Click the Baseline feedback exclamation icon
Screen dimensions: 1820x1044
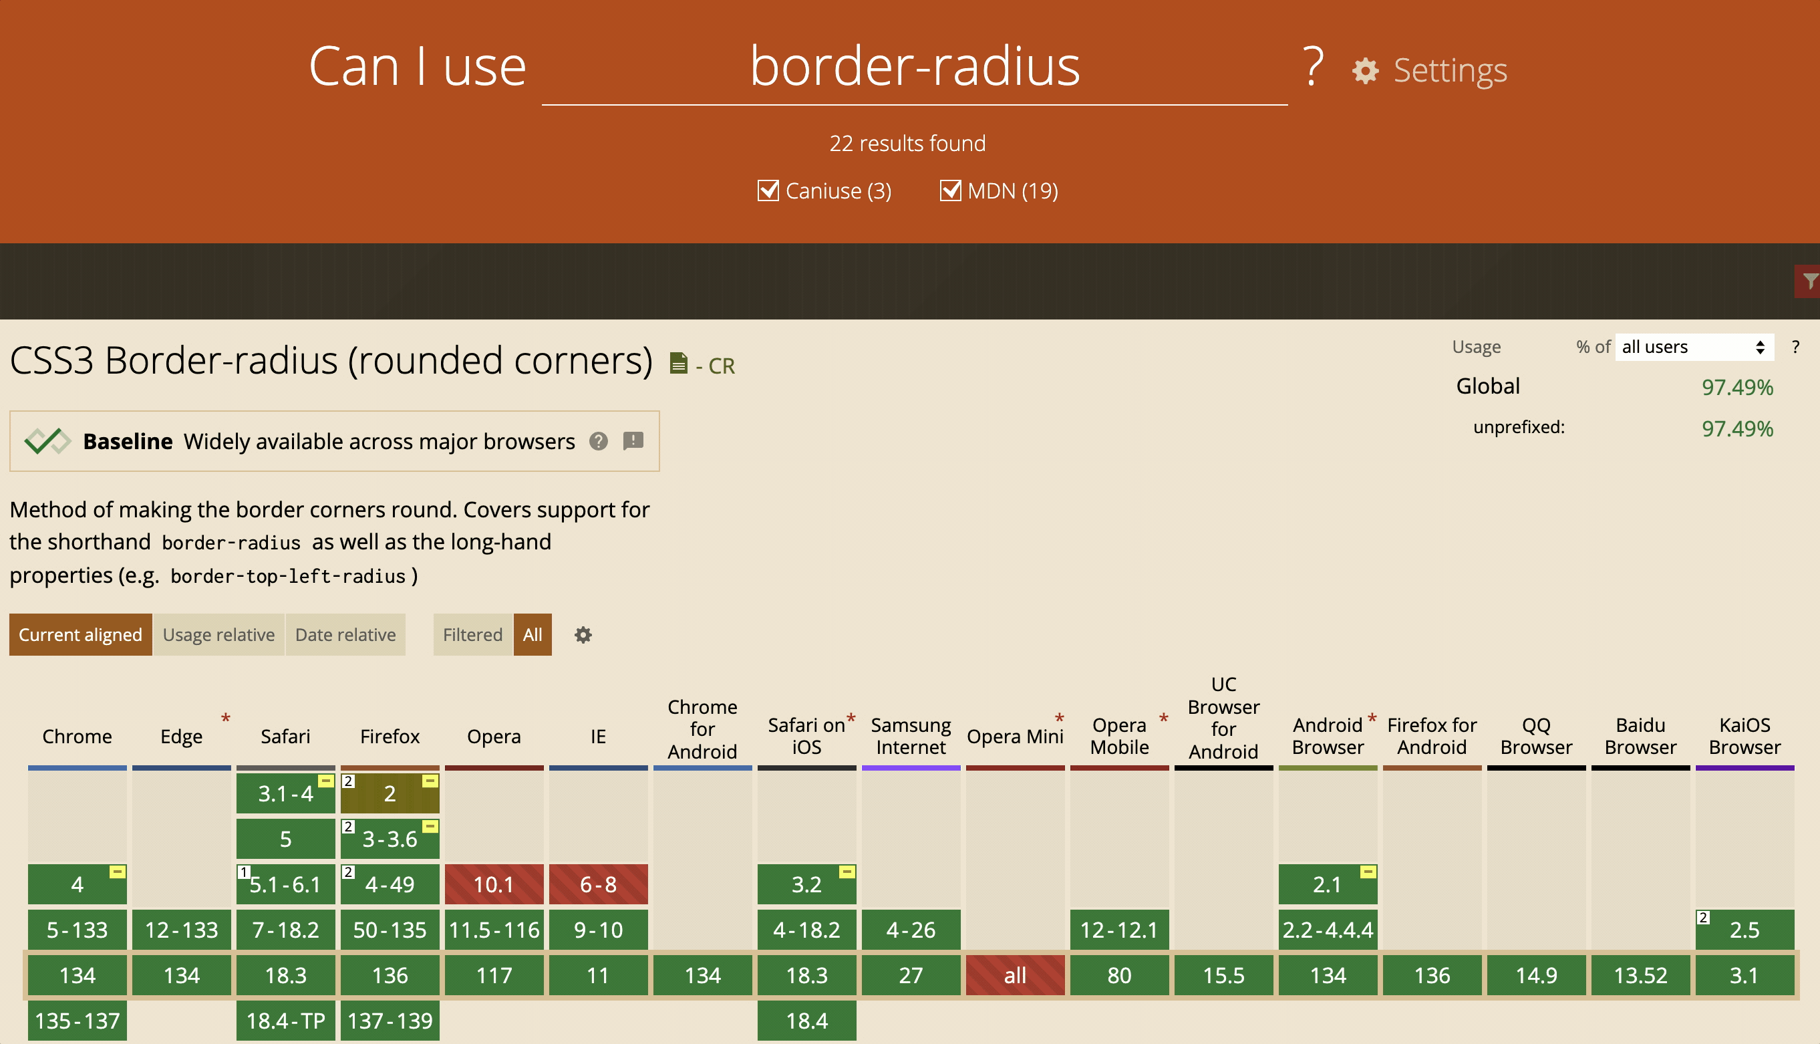coord(633,440)
